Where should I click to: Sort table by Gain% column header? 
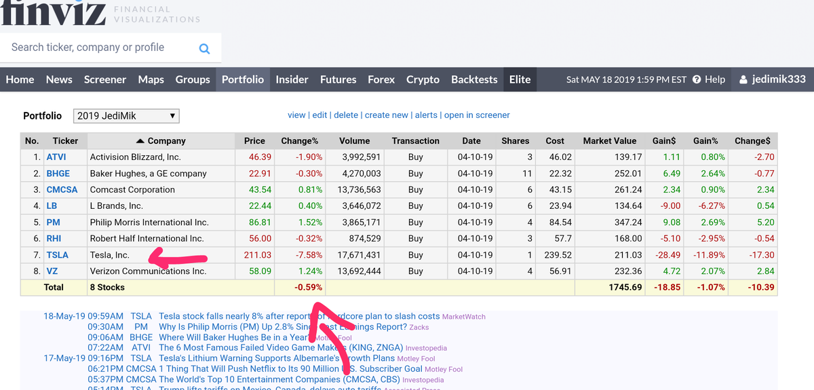(705, 141)
